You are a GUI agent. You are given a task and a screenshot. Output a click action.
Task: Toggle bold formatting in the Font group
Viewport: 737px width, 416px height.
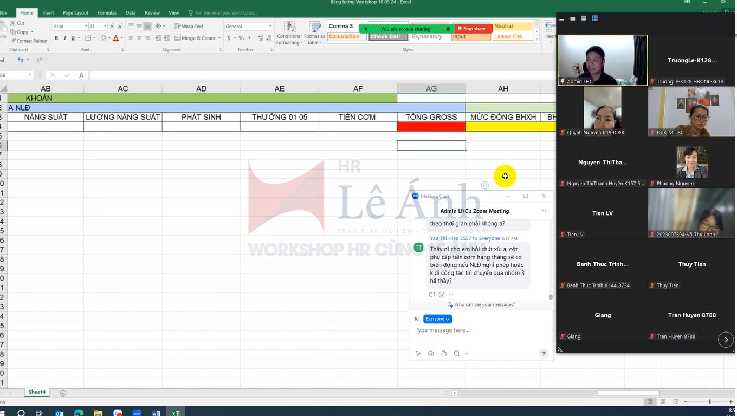(x=56, y=38)
